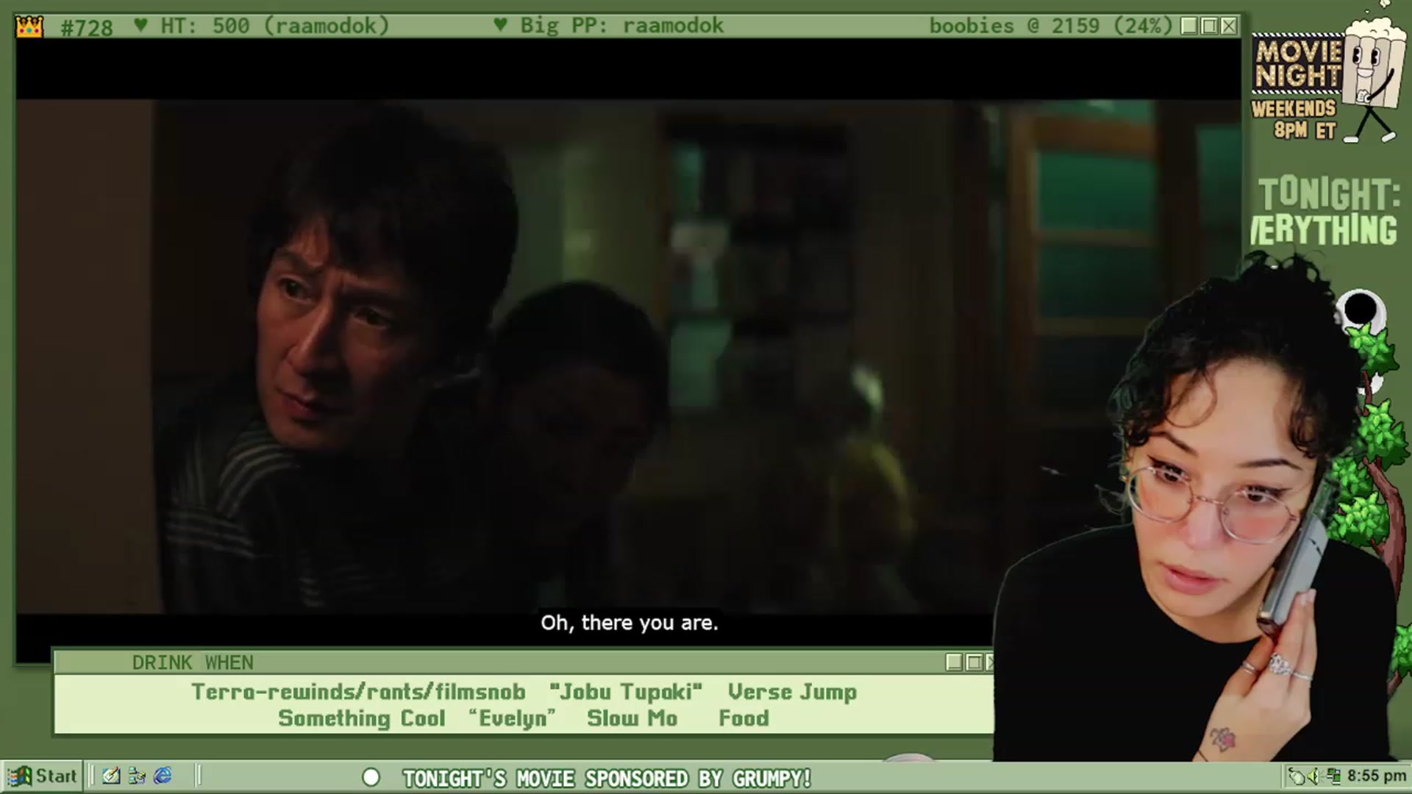Image resolution: width=1412 pixels, height=794 pixels.
Task: Click the white dot in the taskbar ticker
Action: click(371, 777)
